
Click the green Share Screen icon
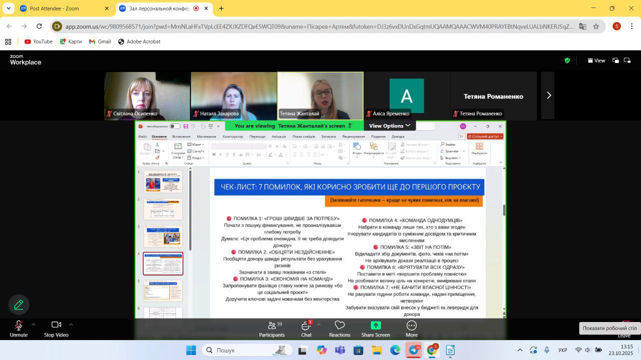coord(376,325)
